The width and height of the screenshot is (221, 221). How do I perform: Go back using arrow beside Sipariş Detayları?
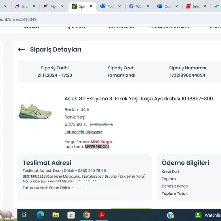point(22,49)
